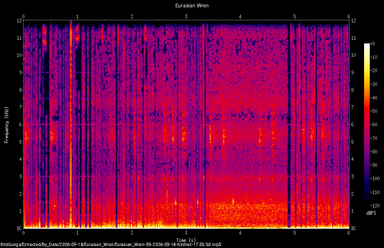Click the '9' kHz tick on the right frequency axis
This screenshot has width=384, height=248.
click(352, 73)
